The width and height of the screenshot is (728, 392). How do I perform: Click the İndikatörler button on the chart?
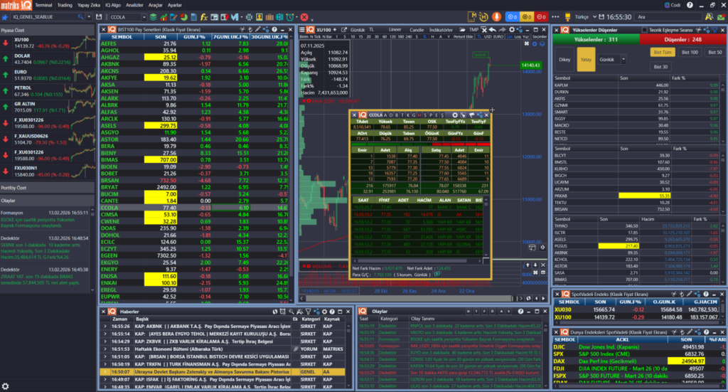tap(441, 30)
